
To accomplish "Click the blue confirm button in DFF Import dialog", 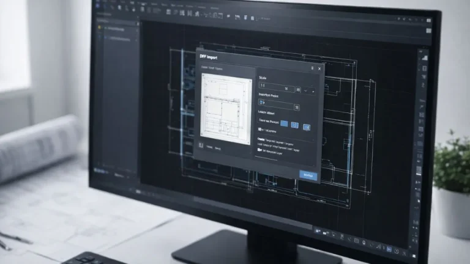I will [308, 175].
